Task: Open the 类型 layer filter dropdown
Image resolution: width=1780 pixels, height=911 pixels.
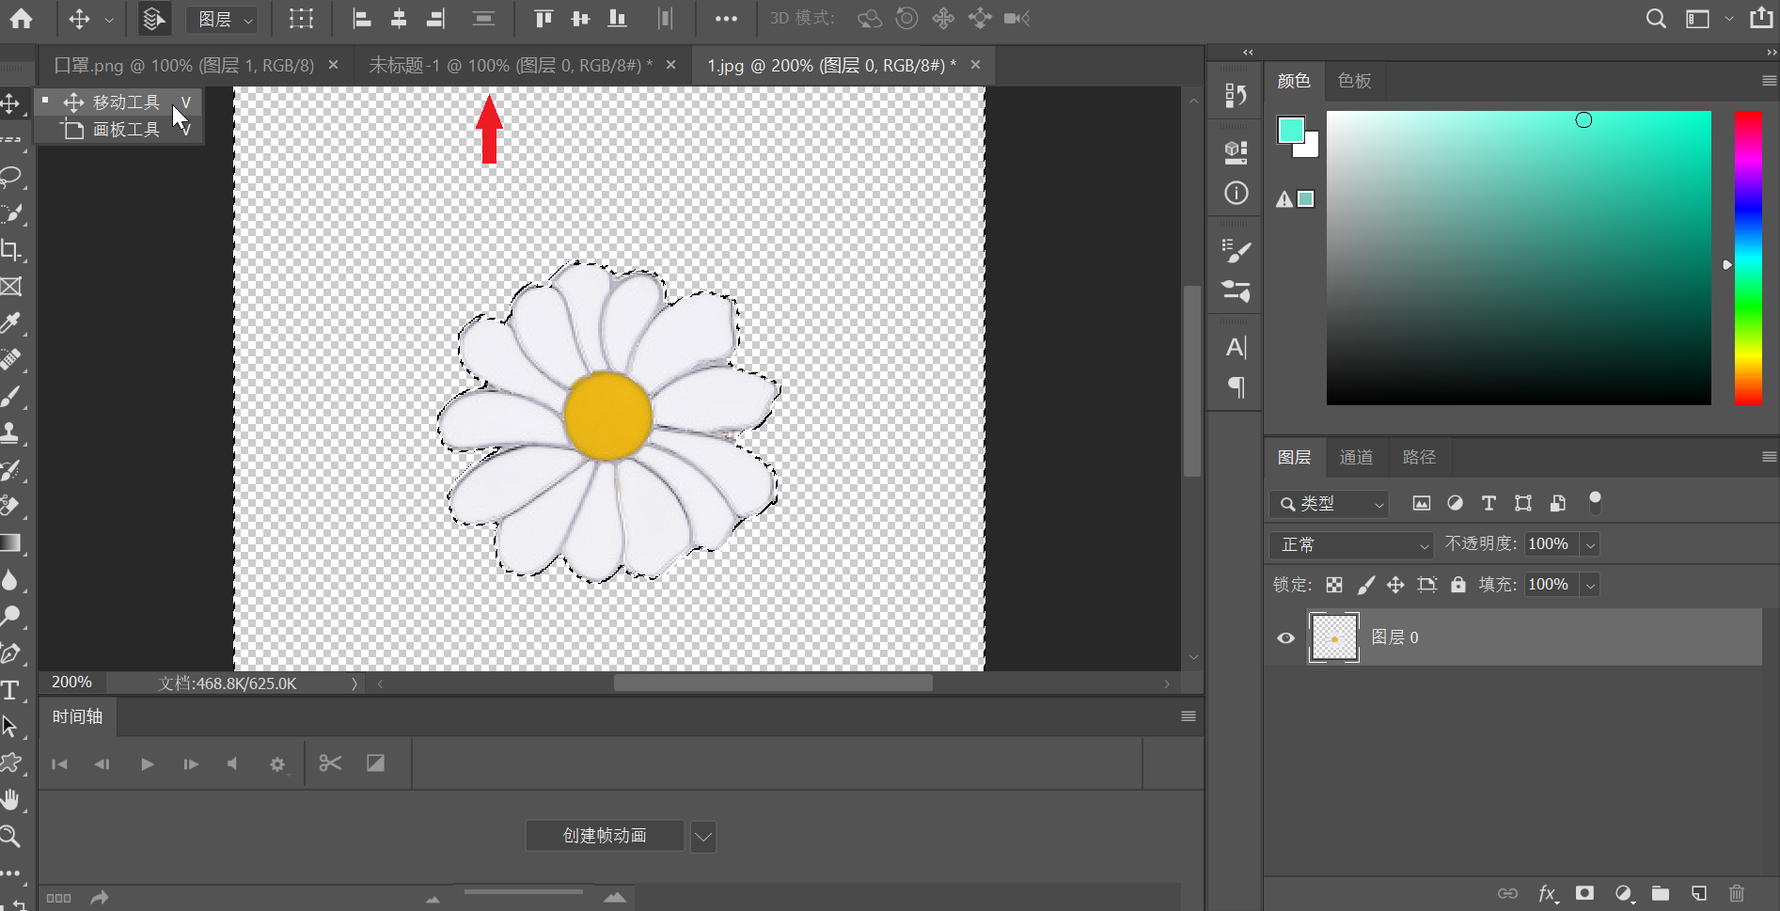Action: [1330, 504]
